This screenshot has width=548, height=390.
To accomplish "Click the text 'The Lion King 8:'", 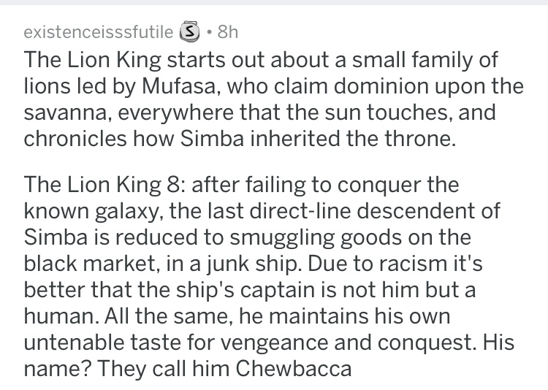I will click(107, 185).
